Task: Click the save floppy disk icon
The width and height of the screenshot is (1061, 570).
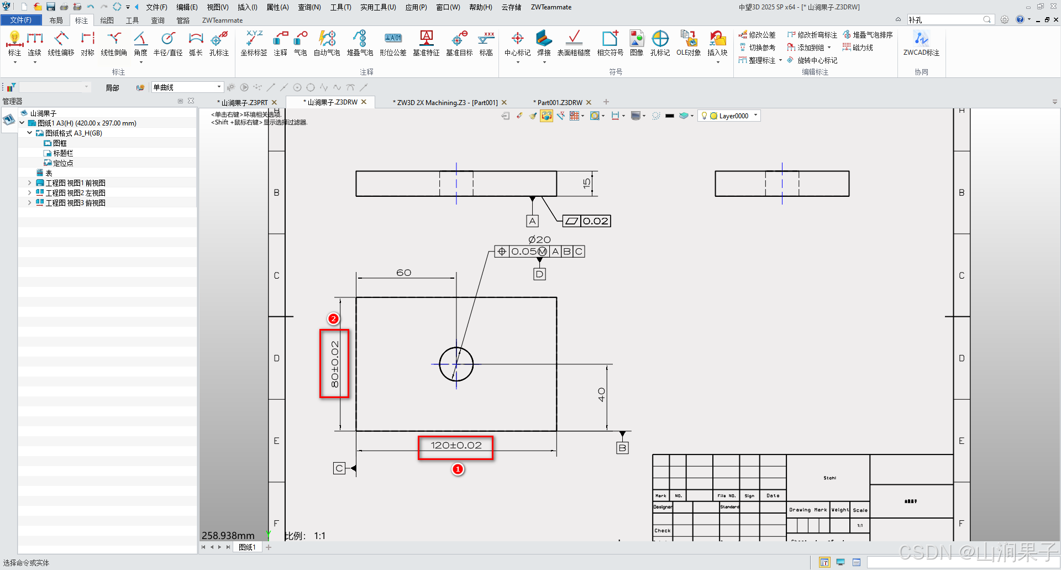Action: point(51,7)
